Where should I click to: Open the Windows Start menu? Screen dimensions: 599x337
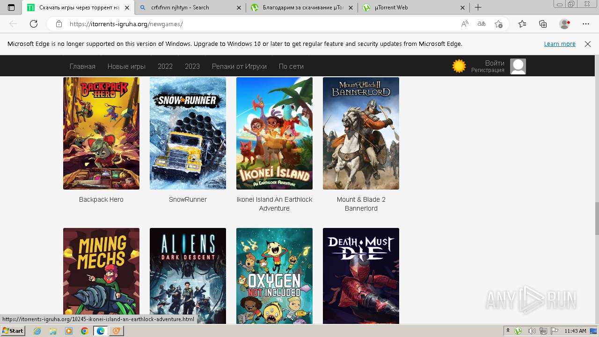(x=13, y=331)
